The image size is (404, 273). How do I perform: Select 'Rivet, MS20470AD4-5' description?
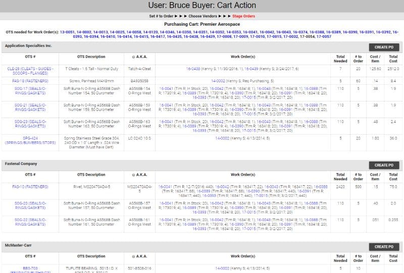[x=91, y=187]
